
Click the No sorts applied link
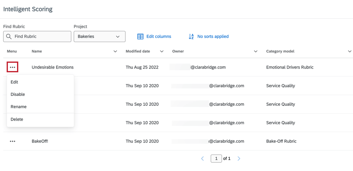pyautogui.click(x=213, y=36)
